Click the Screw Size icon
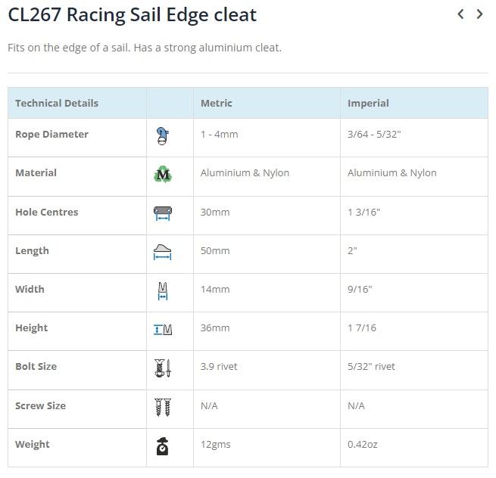The width and height of the screenshot is (496, 478). (162, 407)
